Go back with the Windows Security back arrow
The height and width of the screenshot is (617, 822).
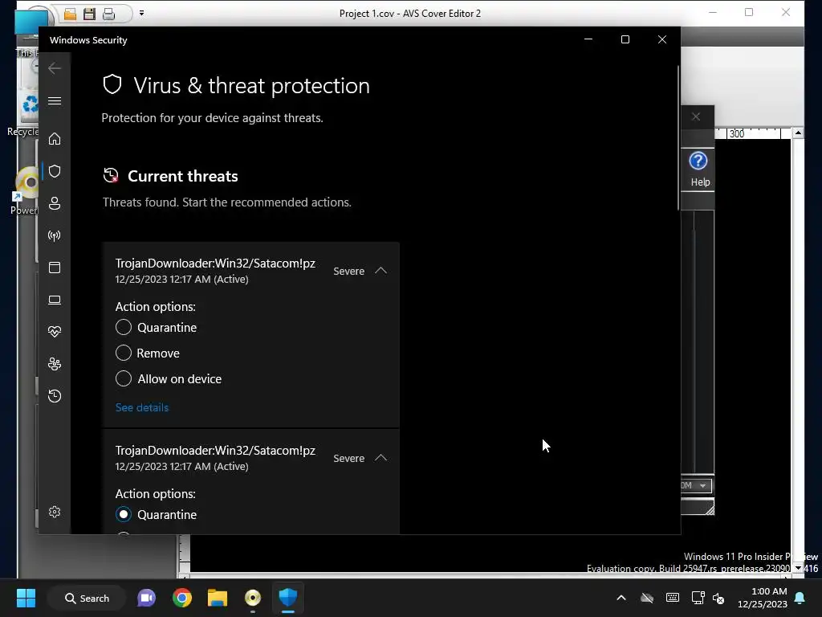click(55, 68)
